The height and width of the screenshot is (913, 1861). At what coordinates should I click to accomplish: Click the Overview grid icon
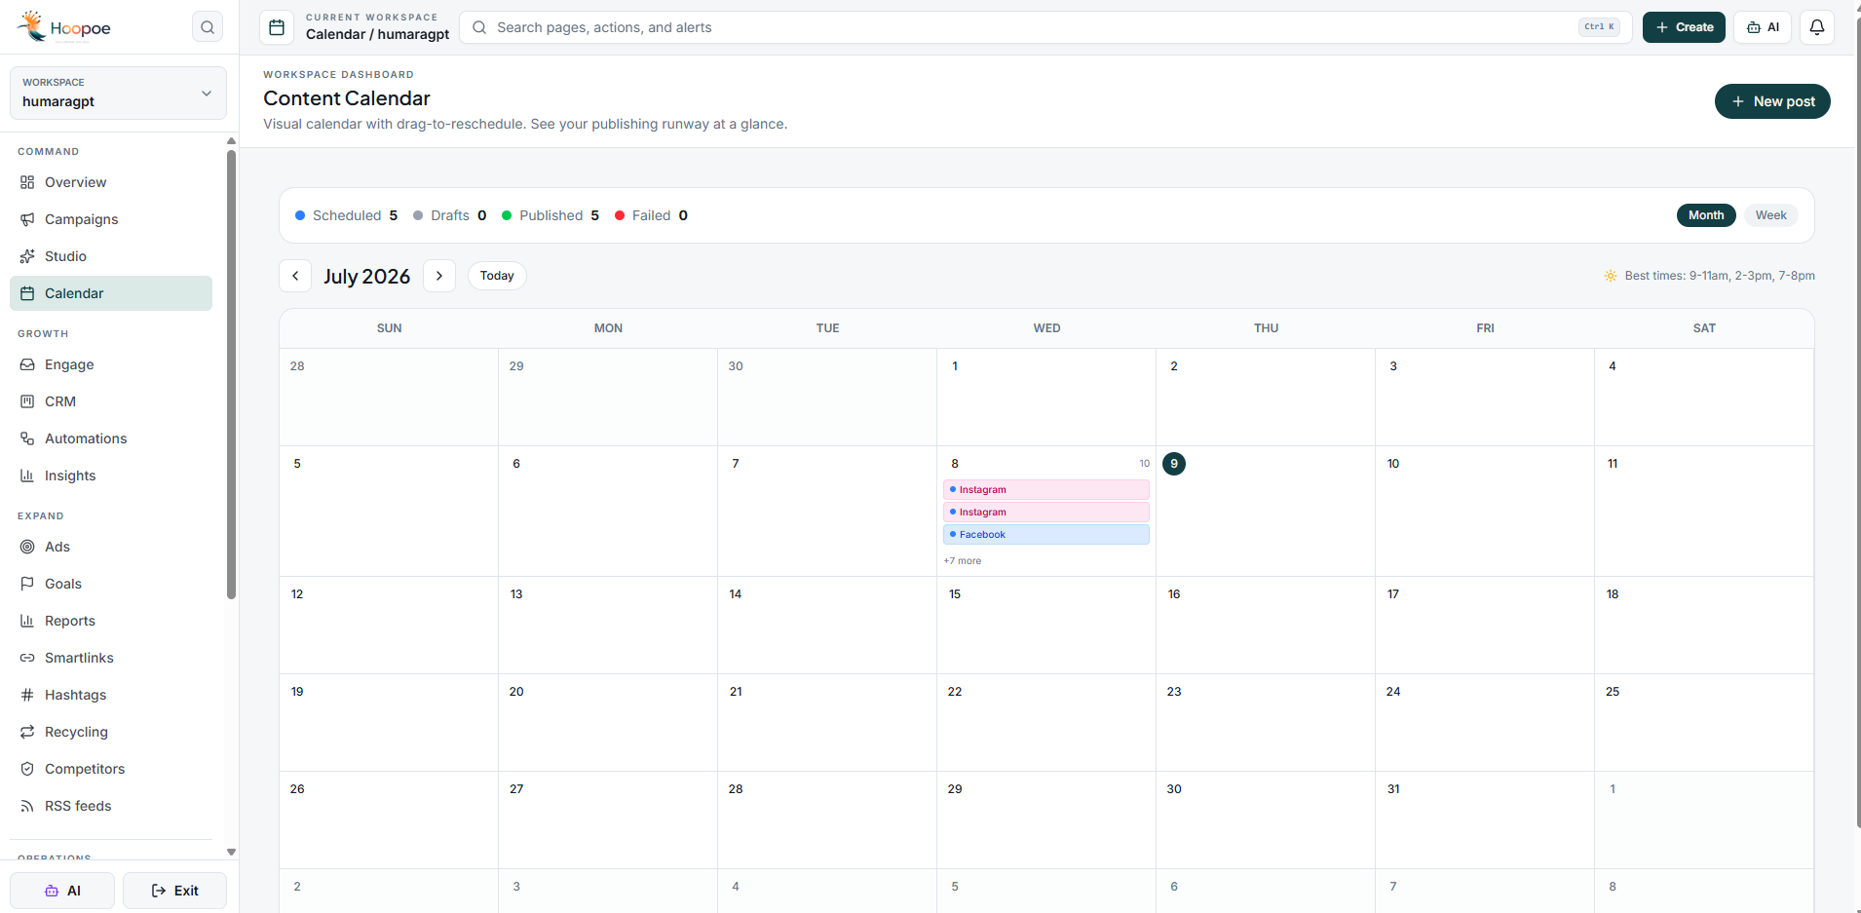coord(27,182)
